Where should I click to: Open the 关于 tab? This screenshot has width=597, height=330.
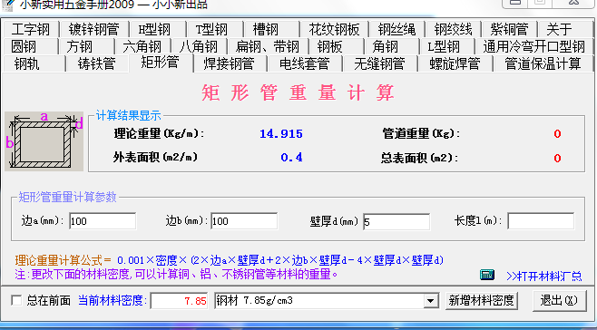point(565,29)
